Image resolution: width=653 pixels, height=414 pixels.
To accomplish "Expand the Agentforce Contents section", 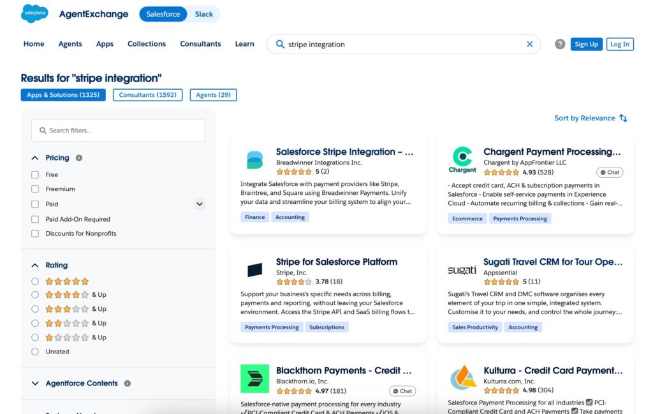I will click(x=35, y=383).
